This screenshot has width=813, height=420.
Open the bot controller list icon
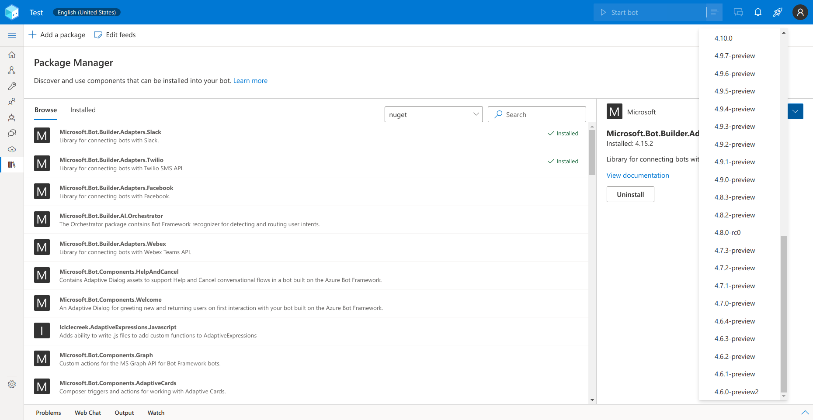click(x=714, y=12)
